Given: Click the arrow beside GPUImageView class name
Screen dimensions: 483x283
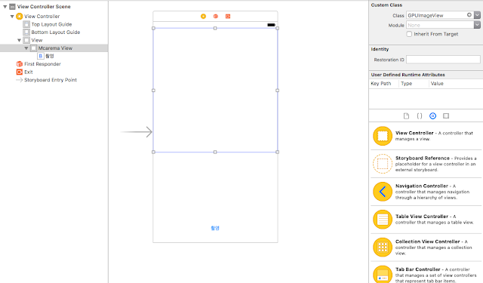Looking at the screenshot, I should pyautogui.click(x=469, y=15).
